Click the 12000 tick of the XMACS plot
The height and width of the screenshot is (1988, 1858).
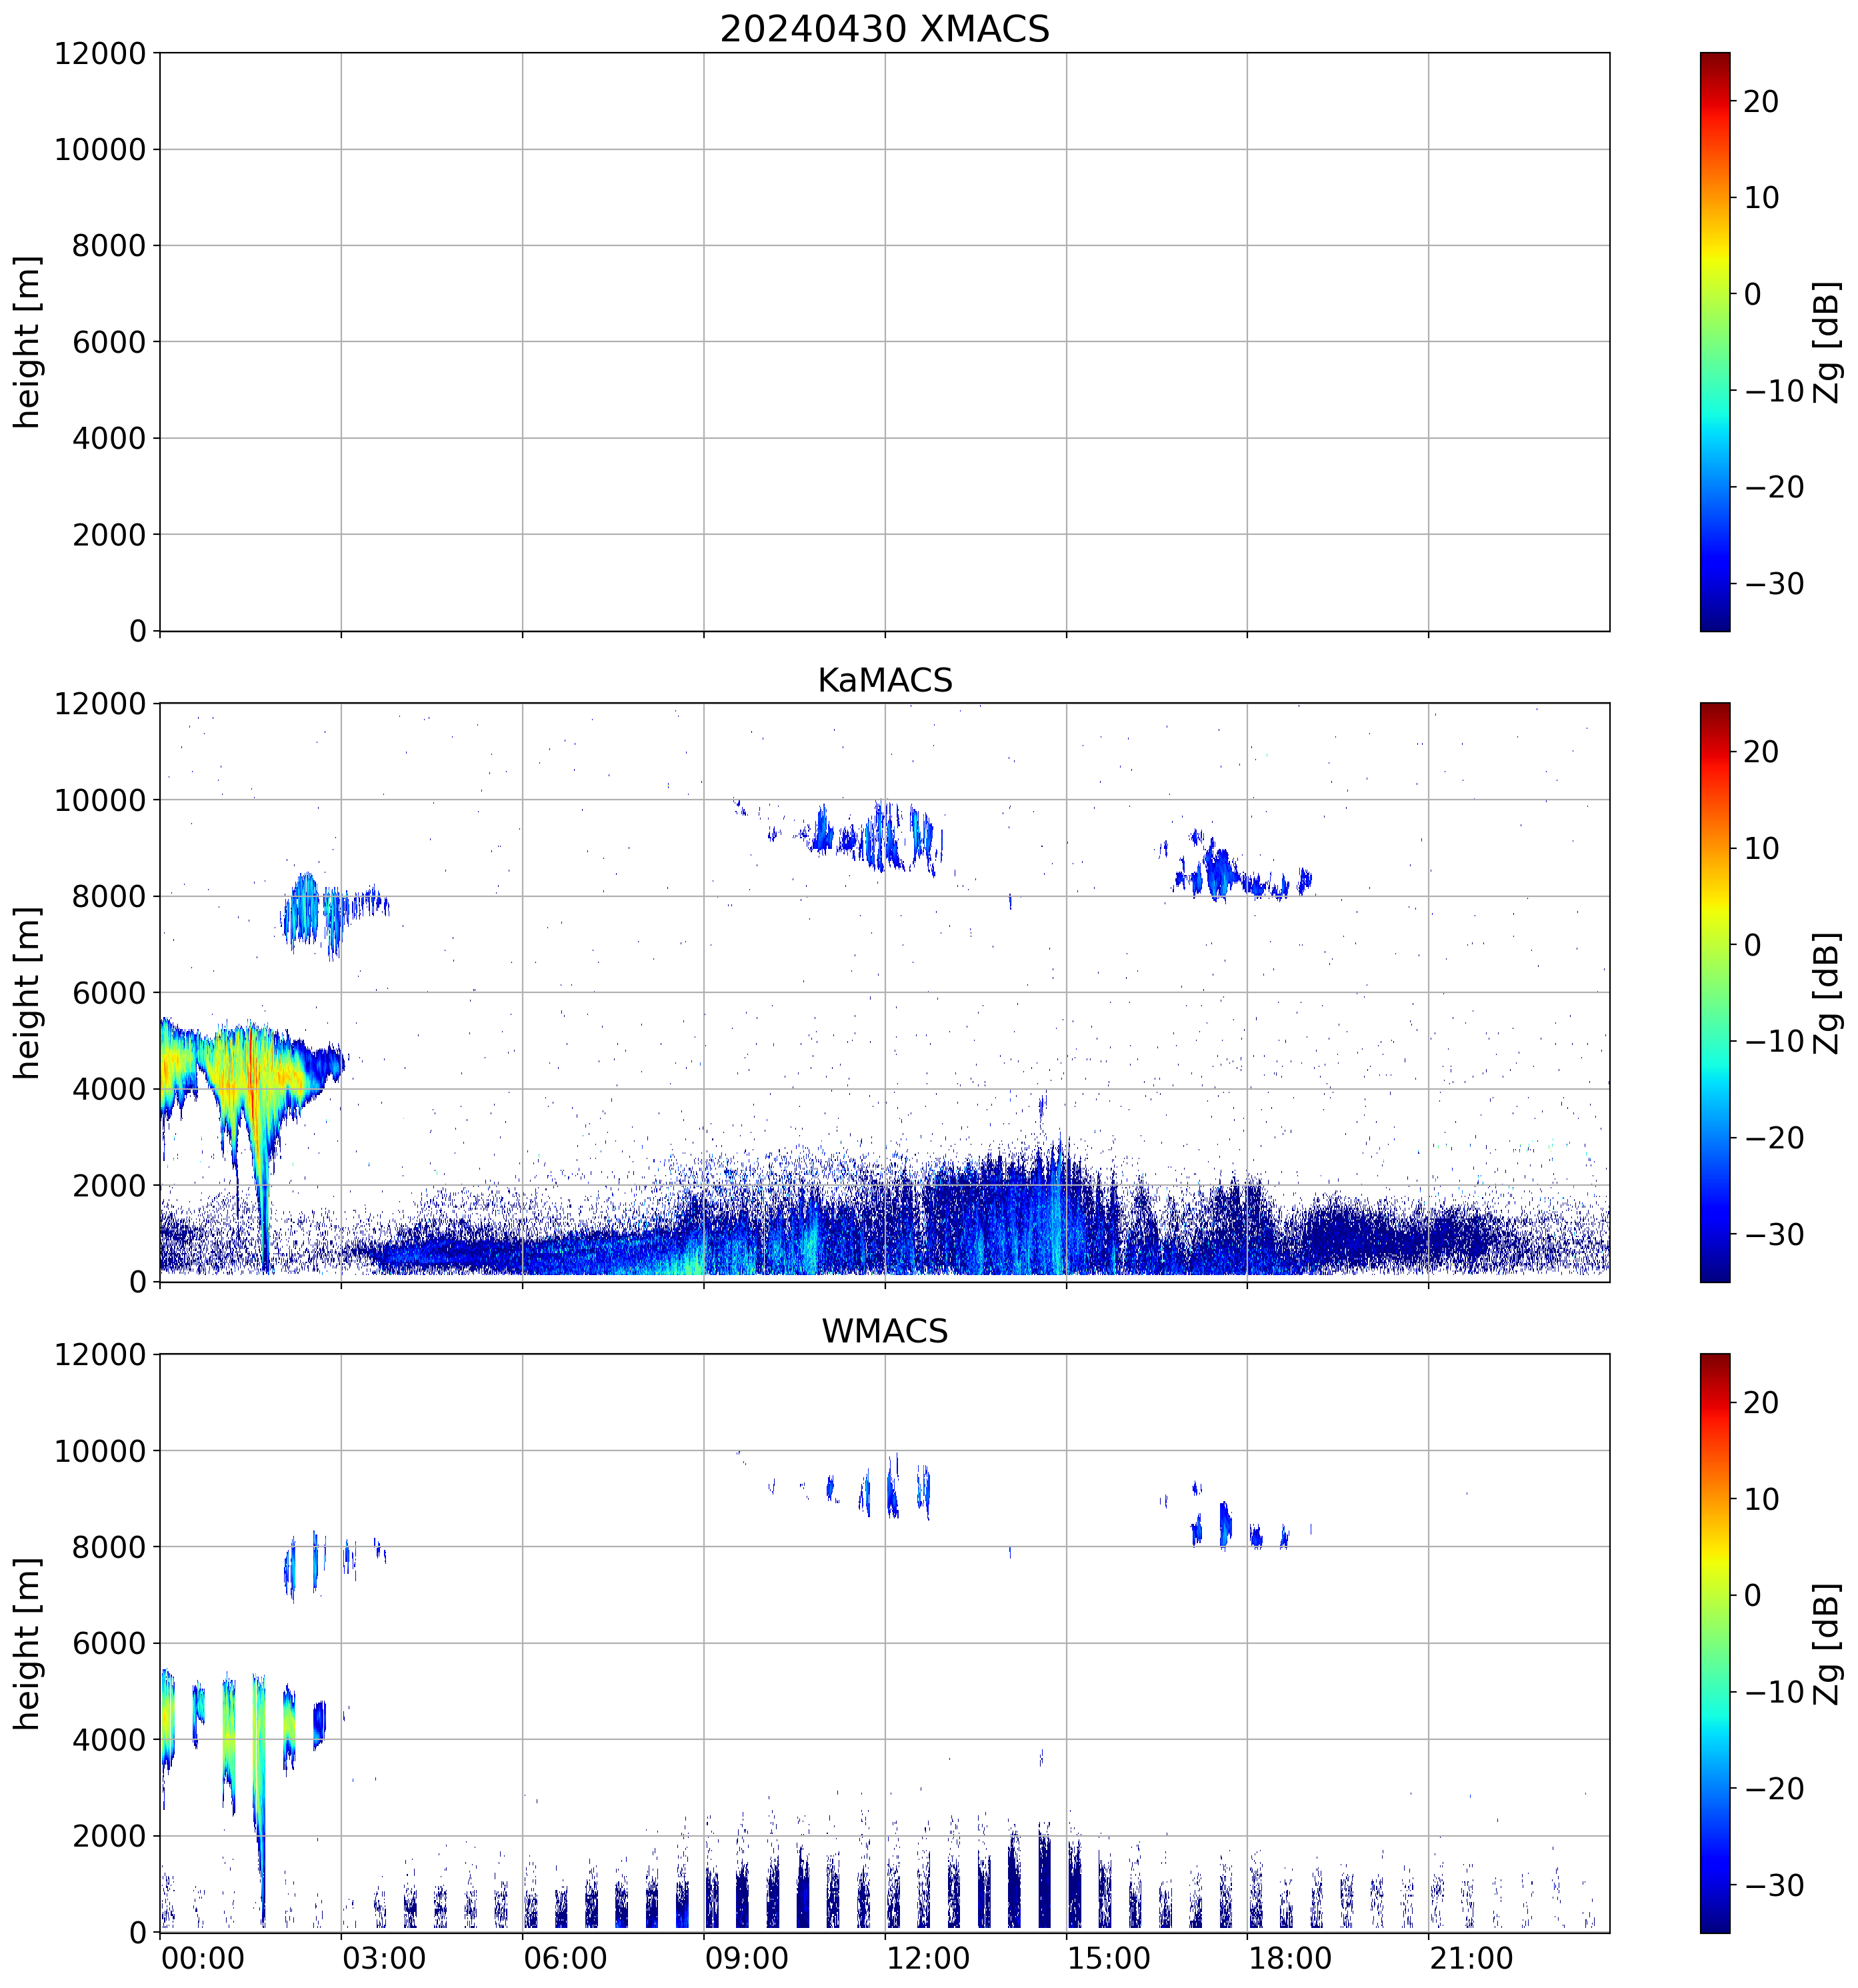click(x=100, y=54)
